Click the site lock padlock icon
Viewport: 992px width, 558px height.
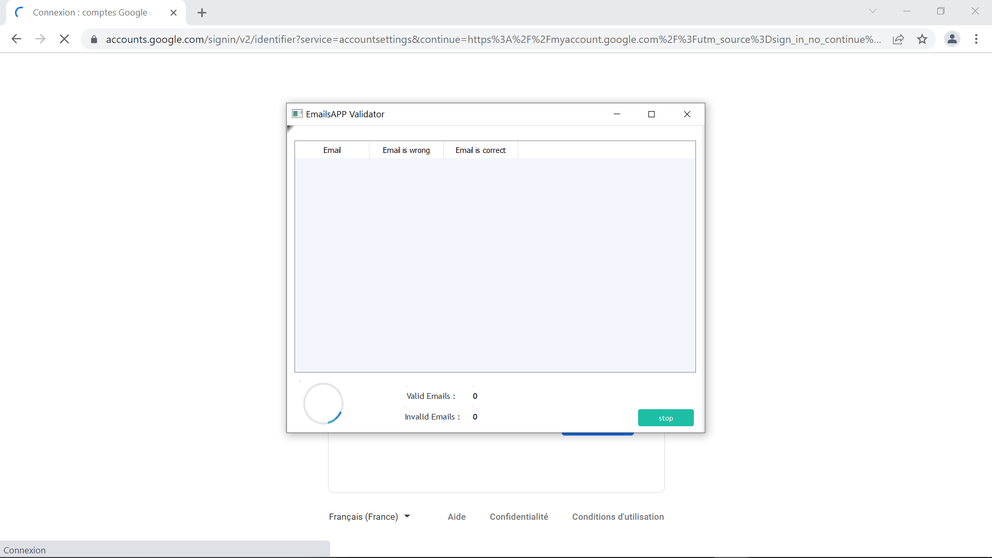pos(94,39)
